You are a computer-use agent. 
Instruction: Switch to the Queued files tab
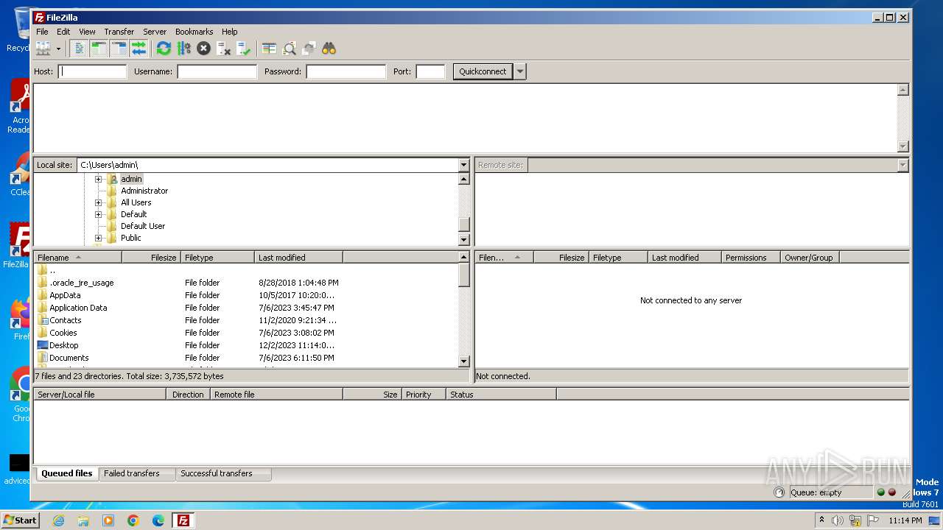click(x=66, y=473)
